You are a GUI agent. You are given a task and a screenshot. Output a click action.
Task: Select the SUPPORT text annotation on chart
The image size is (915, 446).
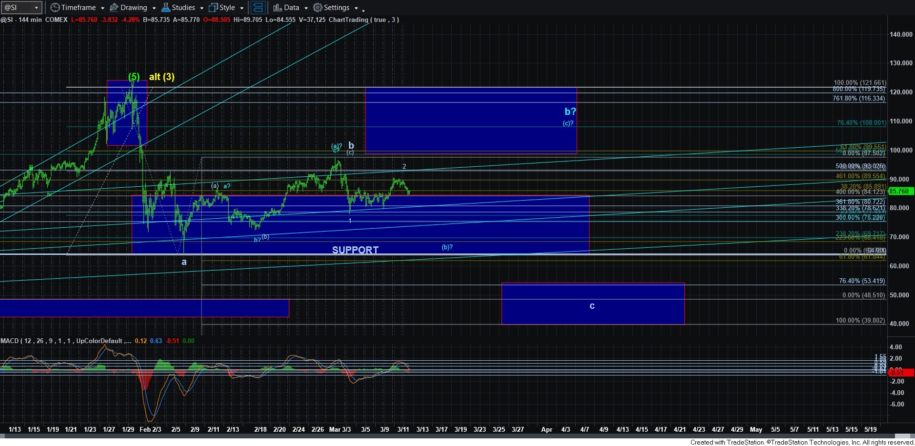pyautogui.click(x=355, y=250)
